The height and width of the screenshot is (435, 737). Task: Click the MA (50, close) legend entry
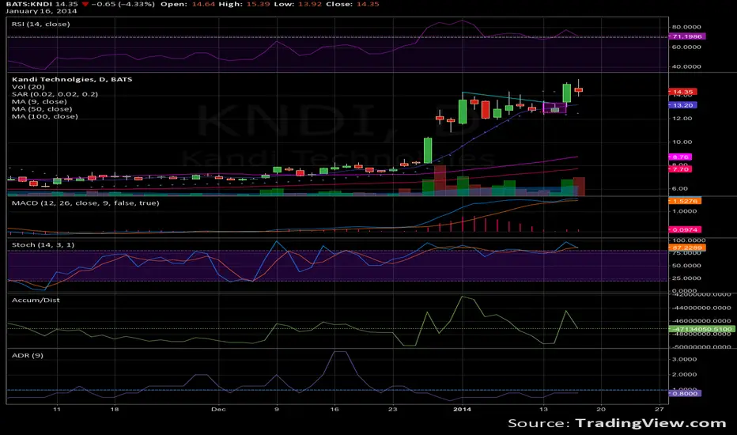coord(41,109)
